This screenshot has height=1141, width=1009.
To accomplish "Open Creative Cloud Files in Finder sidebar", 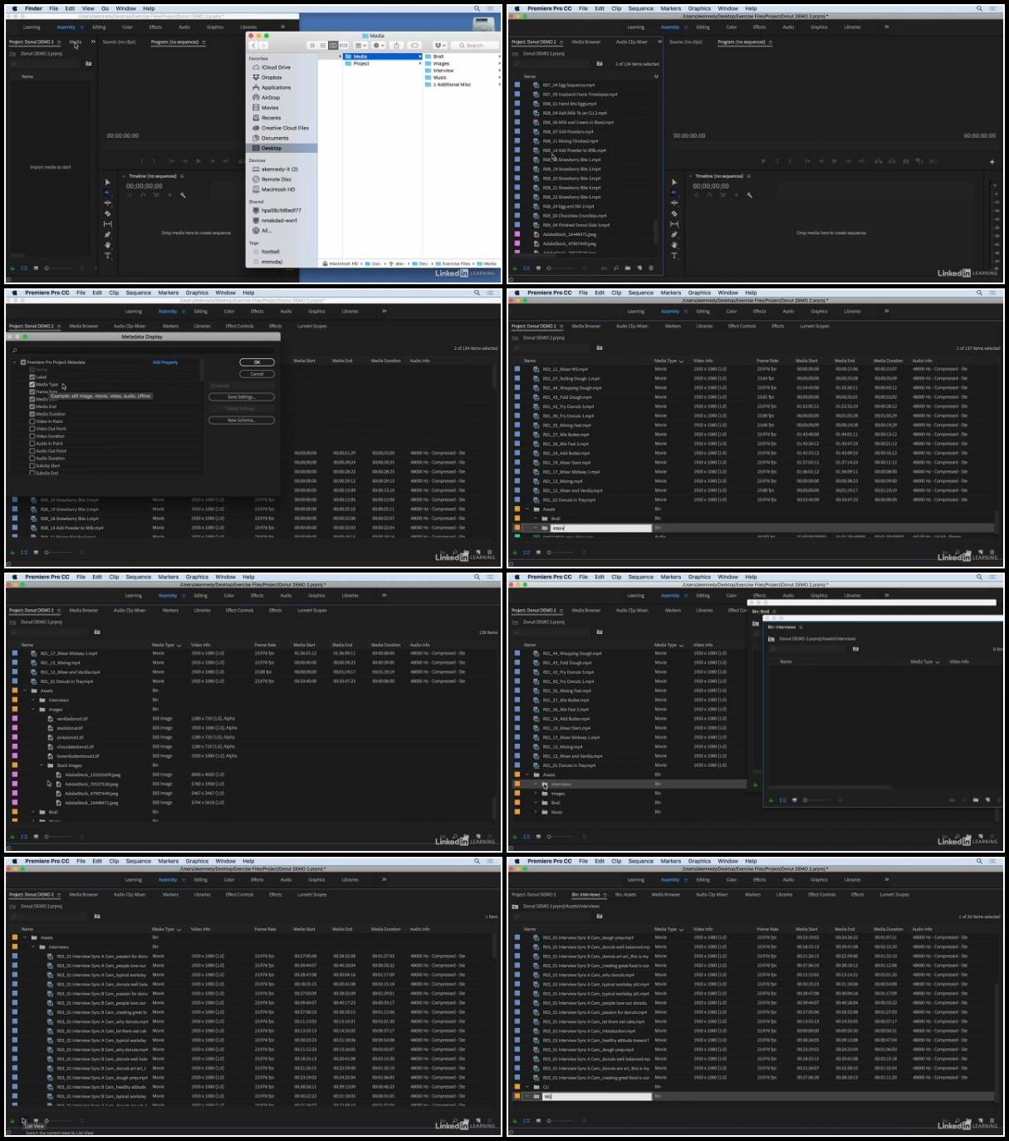I will pyautogui.click(x=280, y=128).
